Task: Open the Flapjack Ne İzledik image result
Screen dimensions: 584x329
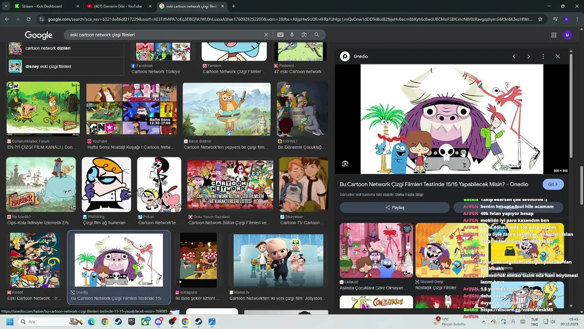Action: [41, 185]
